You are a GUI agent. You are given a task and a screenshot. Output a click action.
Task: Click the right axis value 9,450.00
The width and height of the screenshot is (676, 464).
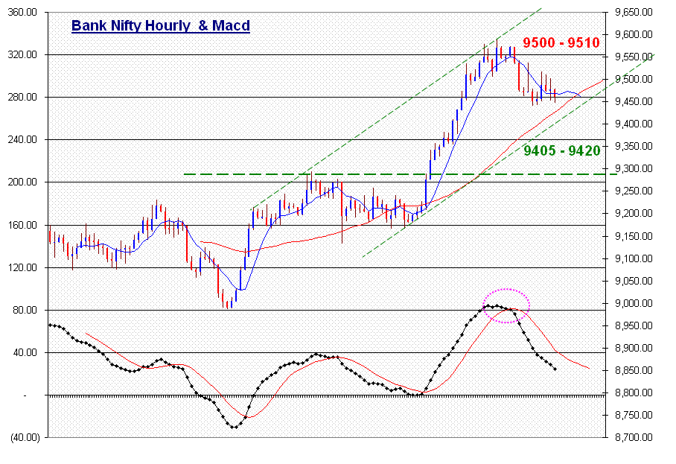634,102
